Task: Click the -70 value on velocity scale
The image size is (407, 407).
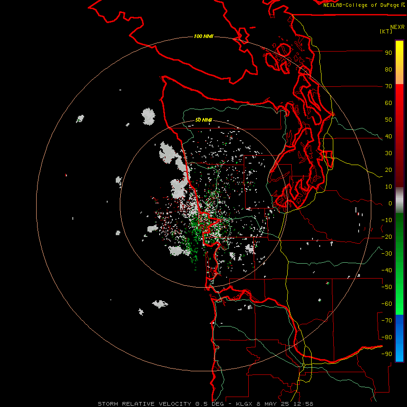Action: tap(387, 321)
